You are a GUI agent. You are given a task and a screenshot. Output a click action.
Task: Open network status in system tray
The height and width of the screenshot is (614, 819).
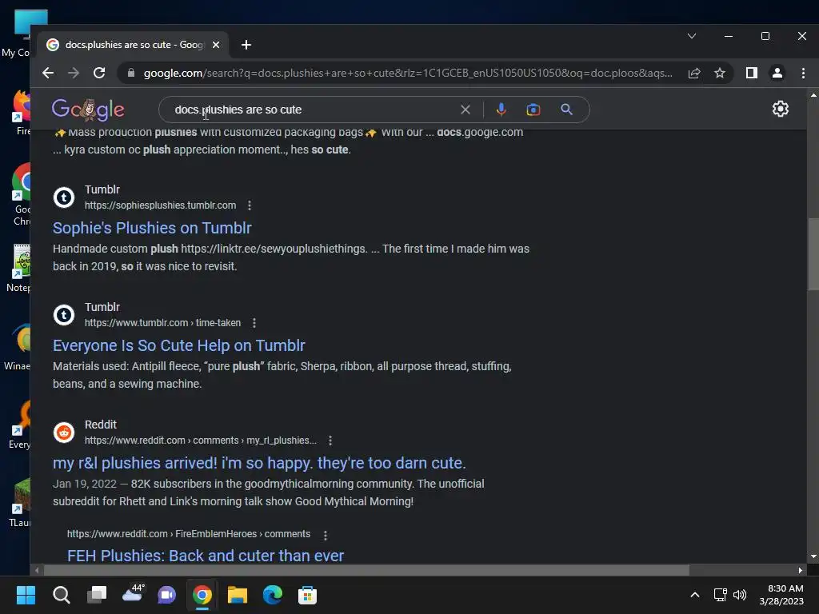coord(721,595)
